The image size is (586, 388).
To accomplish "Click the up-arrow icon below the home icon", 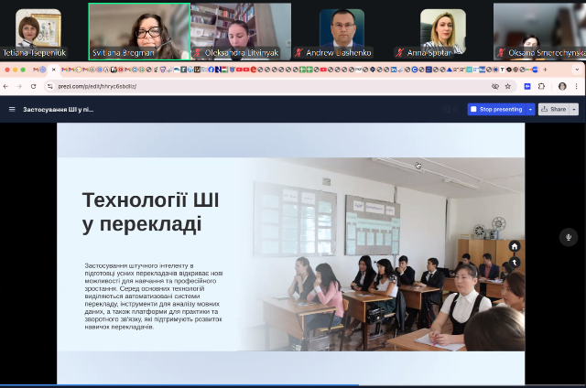I will 515,263.
